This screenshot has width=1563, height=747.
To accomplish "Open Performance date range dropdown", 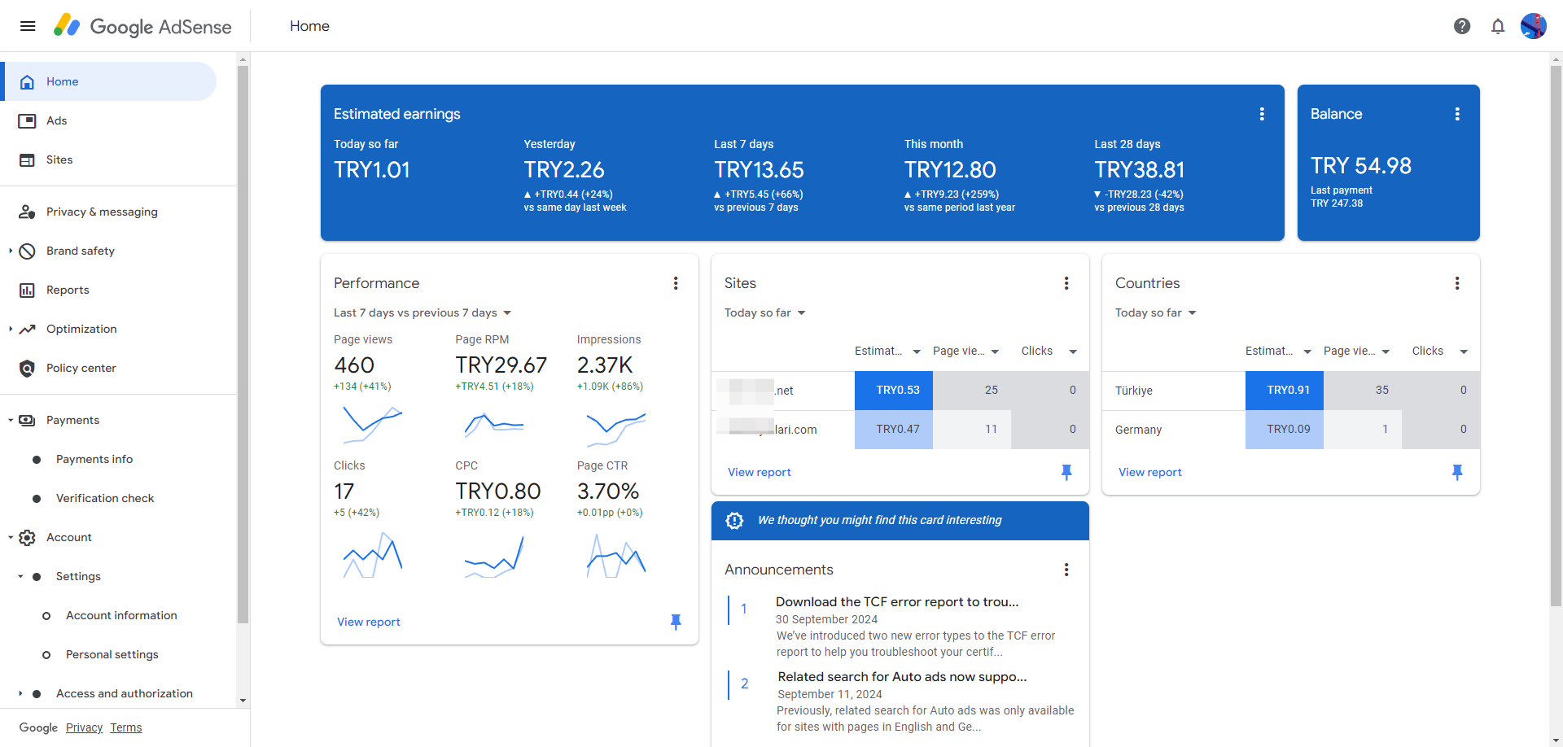I will [x=422, y=312].
